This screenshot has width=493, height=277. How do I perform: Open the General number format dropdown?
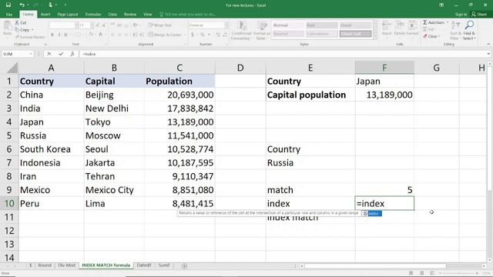pos(226,25)
